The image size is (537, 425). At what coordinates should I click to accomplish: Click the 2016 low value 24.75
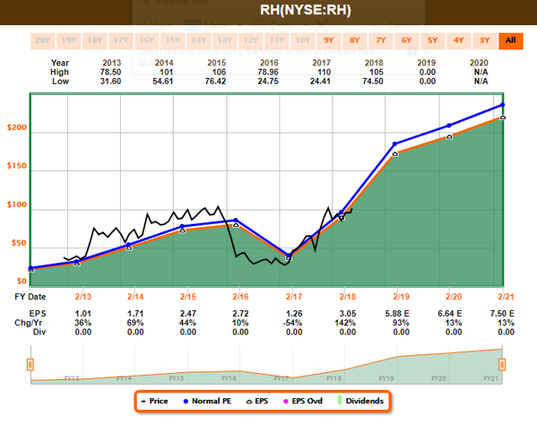268,81
